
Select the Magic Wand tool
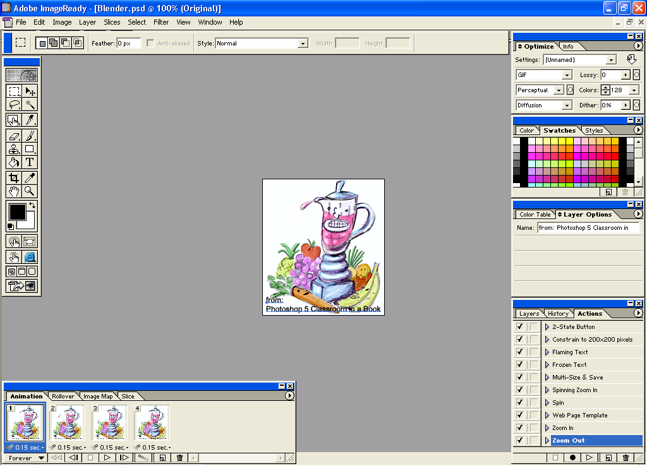pos(30,104)
